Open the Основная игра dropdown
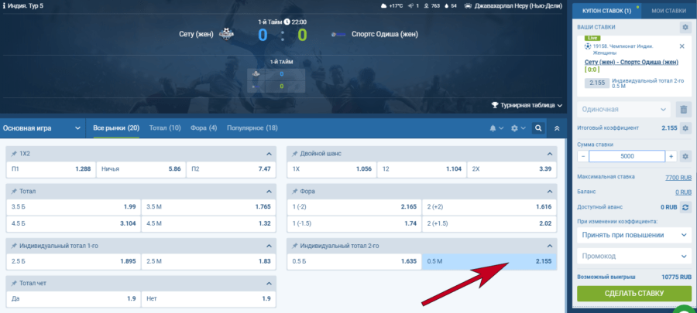This screenshot has width=697, height=313. pos(42,128)
